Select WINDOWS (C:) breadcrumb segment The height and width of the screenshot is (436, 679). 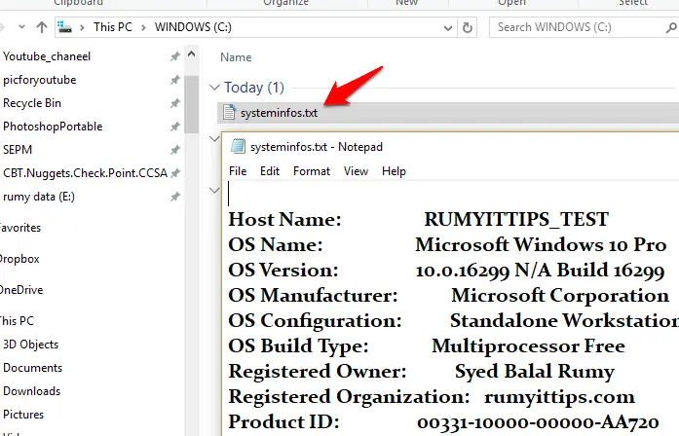tap(193, 27)
